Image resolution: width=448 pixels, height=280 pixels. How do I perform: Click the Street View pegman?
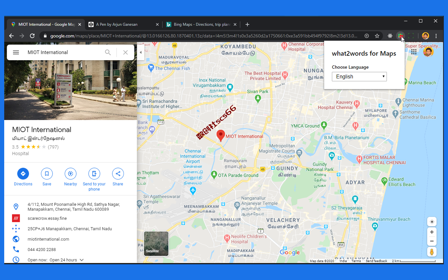432,252
